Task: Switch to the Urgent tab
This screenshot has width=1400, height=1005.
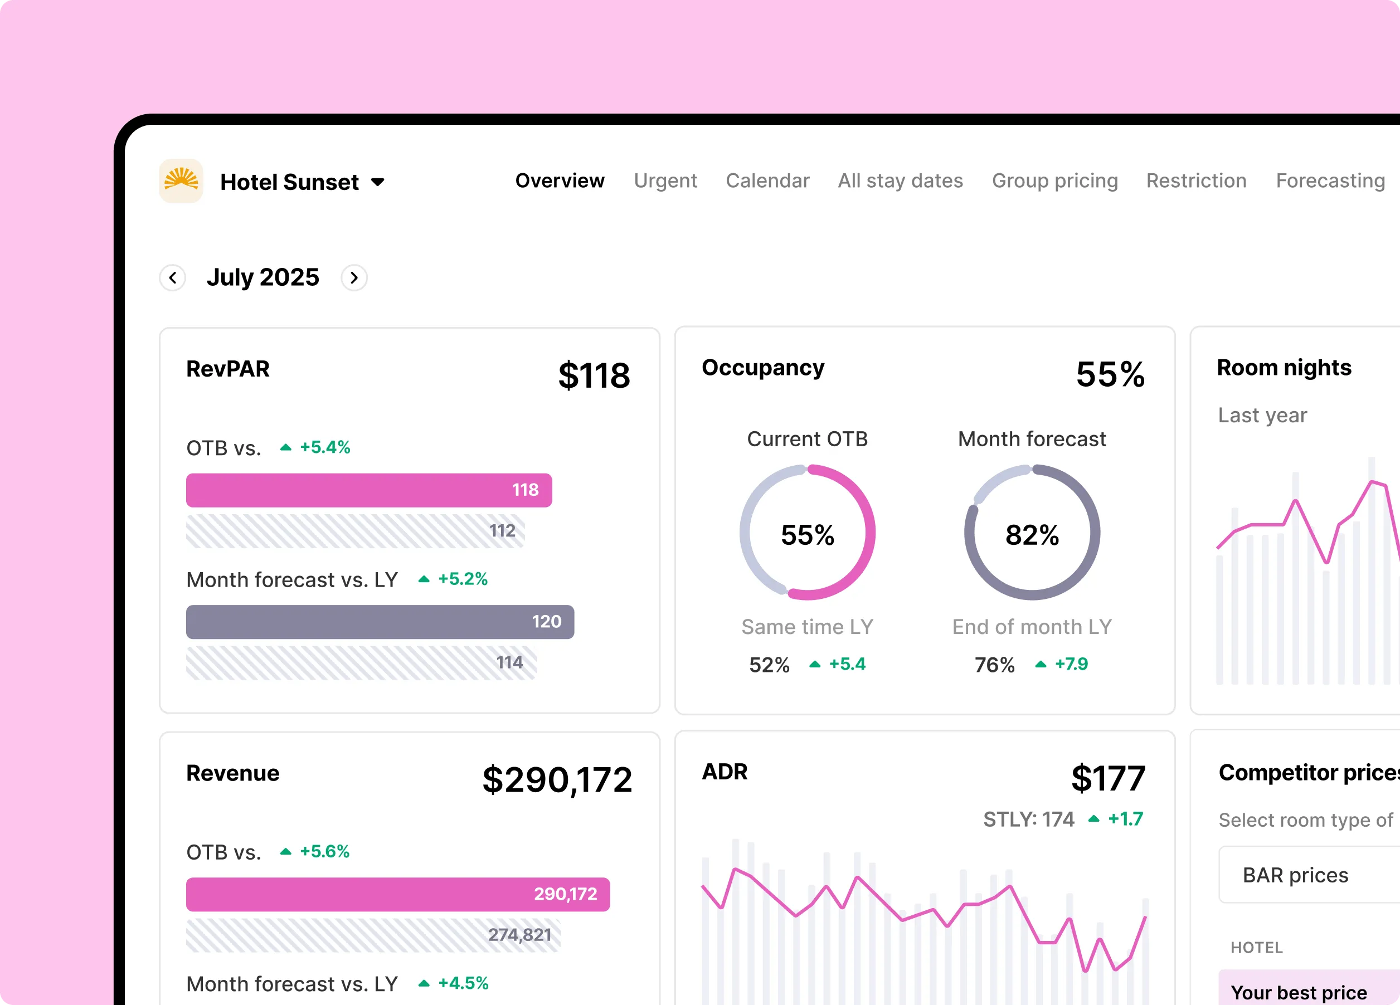Action: (665, 180)
